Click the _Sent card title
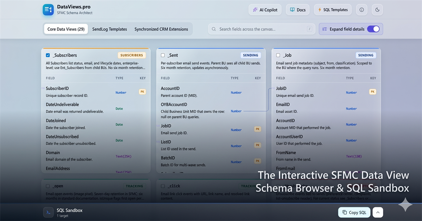This screenshot has width=422, height=221. [173, 55]
